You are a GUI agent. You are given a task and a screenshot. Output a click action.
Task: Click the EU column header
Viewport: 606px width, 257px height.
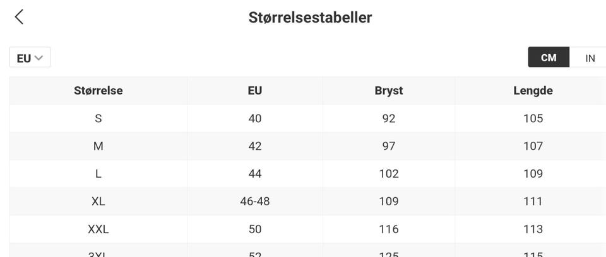(255, 91)
